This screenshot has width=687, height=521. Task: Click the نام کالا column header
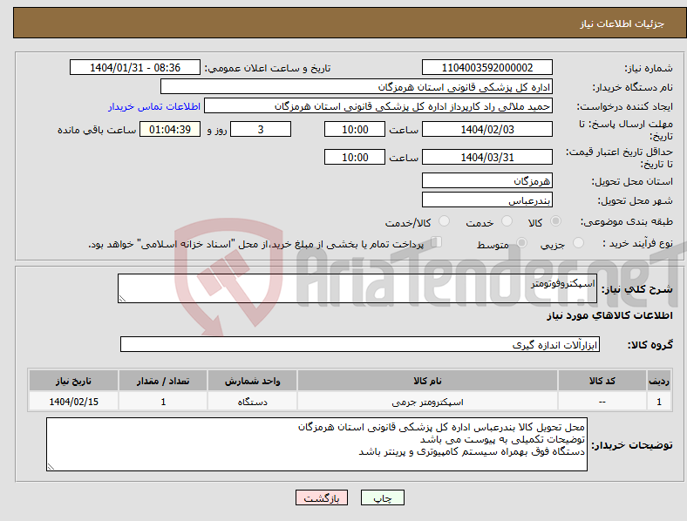[x=427, y=381]
